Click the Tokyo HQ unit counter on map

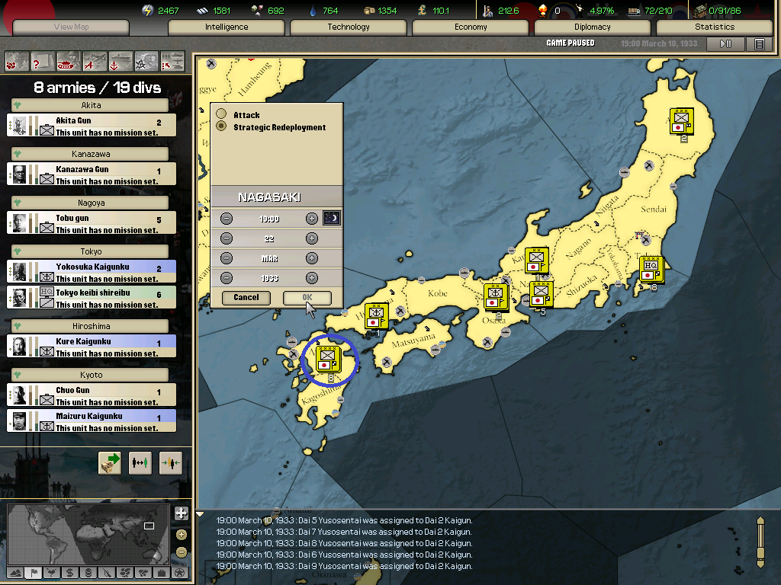point(651,270)
